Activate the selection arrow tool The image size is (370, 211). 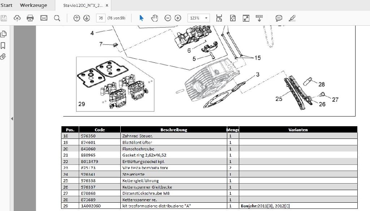(x=141, y=18)
